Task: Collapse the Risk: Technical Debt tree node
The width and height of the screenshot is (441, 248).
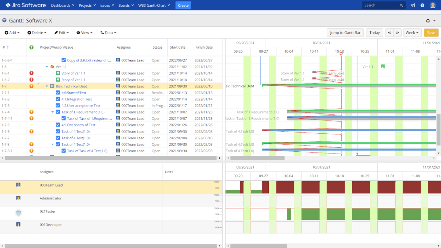Action: click(47, 86)
